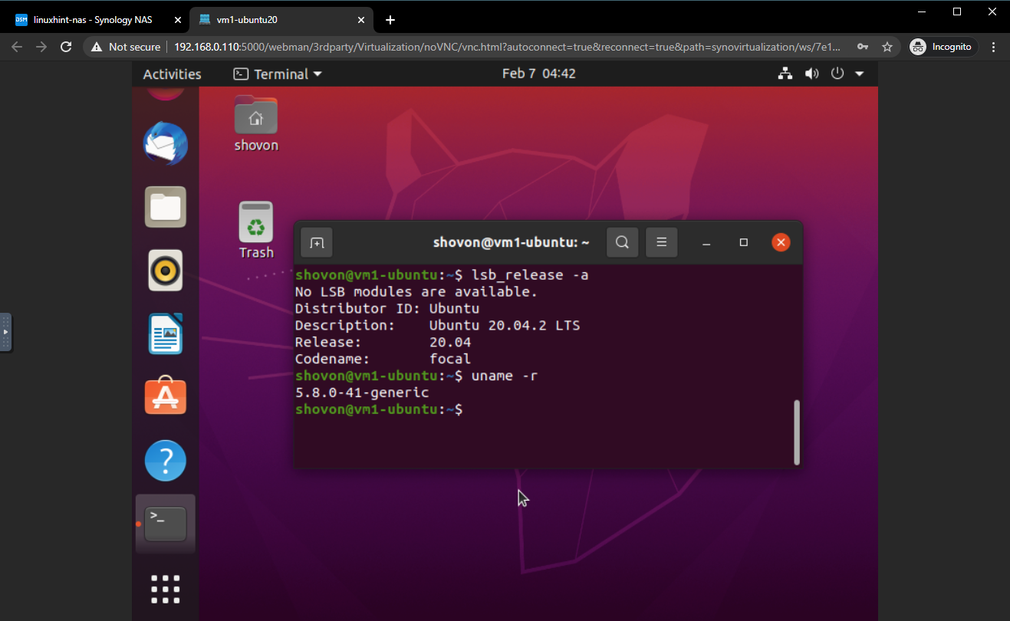Click the Feb 7 04:42 clock

pyautogui.click(x=538, y=74)
